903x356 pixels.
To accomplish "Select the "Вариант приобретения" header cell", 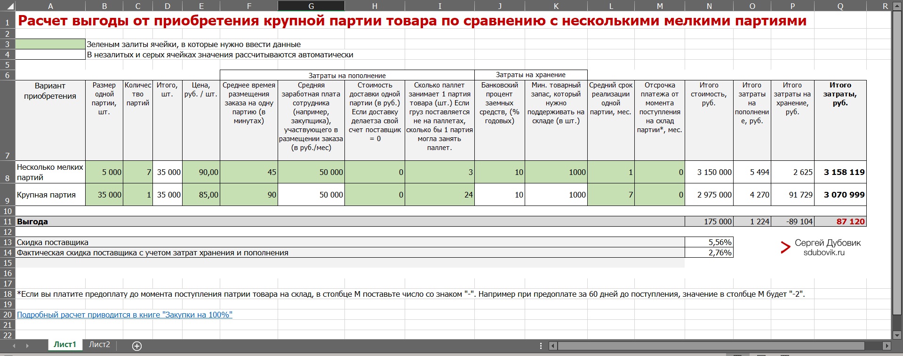I will pos(50,120).
